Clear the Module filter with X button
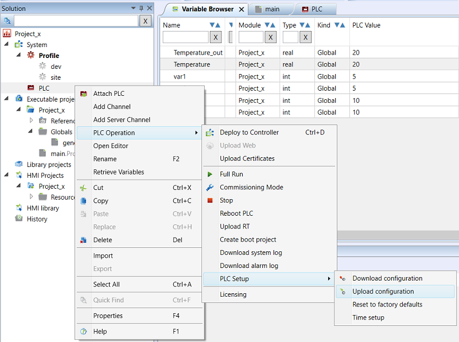The width and height of the screenshot is (459, 342). coord(270,37)
